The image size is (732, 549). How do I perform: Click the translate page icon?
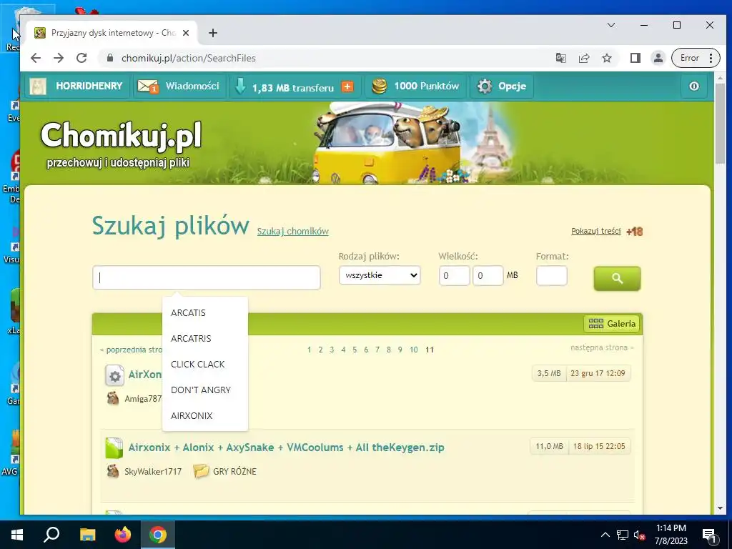click(x=561, y=58)
